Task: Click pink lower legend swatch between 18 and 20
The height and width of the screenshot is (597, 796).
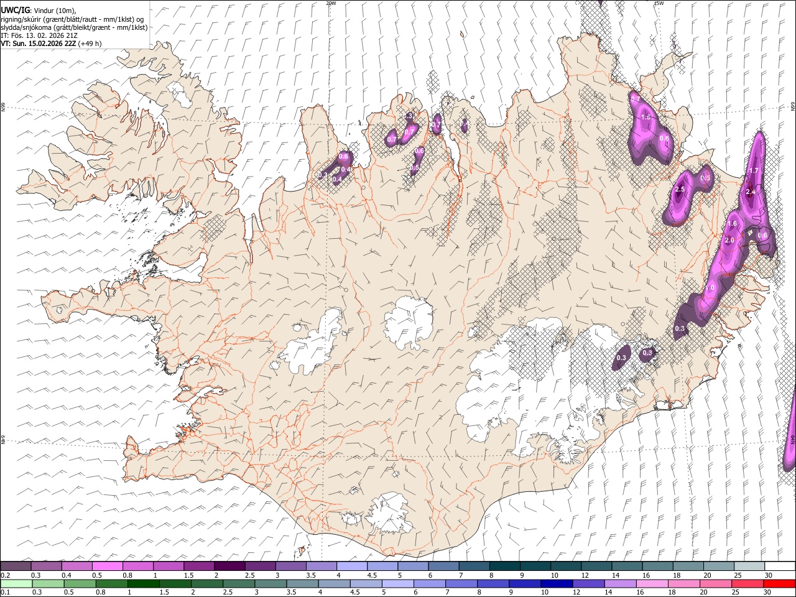Action: coord(683,583)
